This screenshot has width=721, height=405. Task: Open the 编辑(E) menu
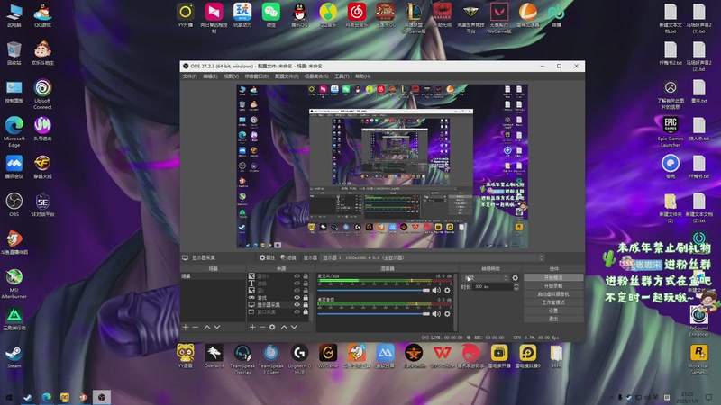(x=210, y=76)
